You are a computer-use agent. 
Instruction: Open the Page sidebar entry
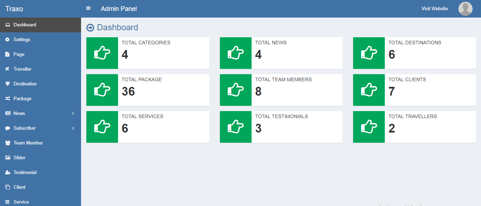coord(19,54)
